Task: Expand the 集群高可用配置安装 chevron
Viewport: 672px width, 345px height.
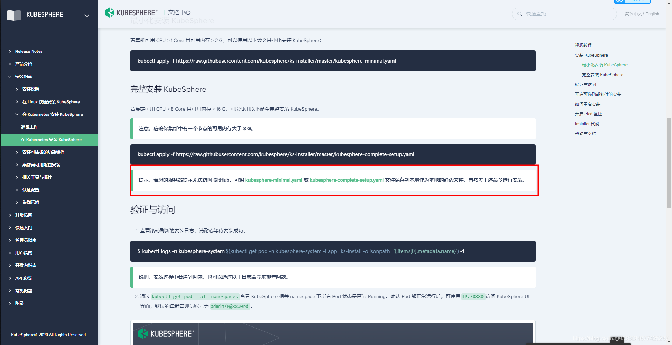Action: [x=17, y=165]
